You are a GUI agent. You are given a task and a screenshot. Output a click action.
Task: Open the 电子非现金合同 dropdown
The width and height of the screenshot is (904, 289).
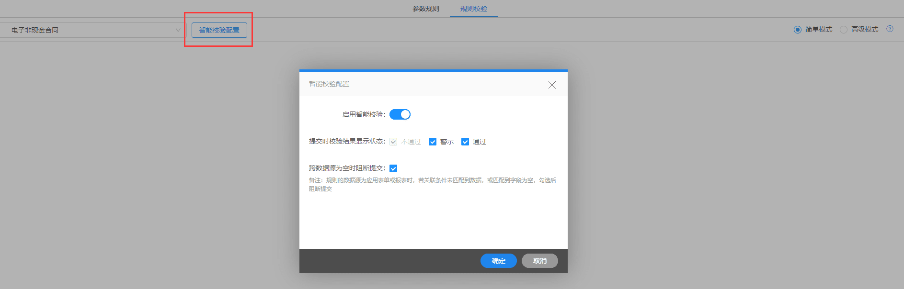[x=92, y=30]
